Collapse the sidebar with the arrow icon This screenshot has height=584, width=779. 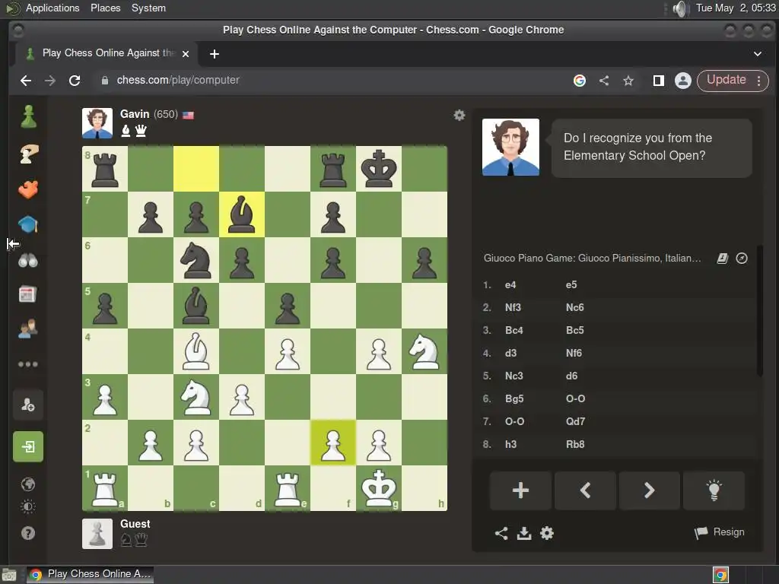point(13,244)
